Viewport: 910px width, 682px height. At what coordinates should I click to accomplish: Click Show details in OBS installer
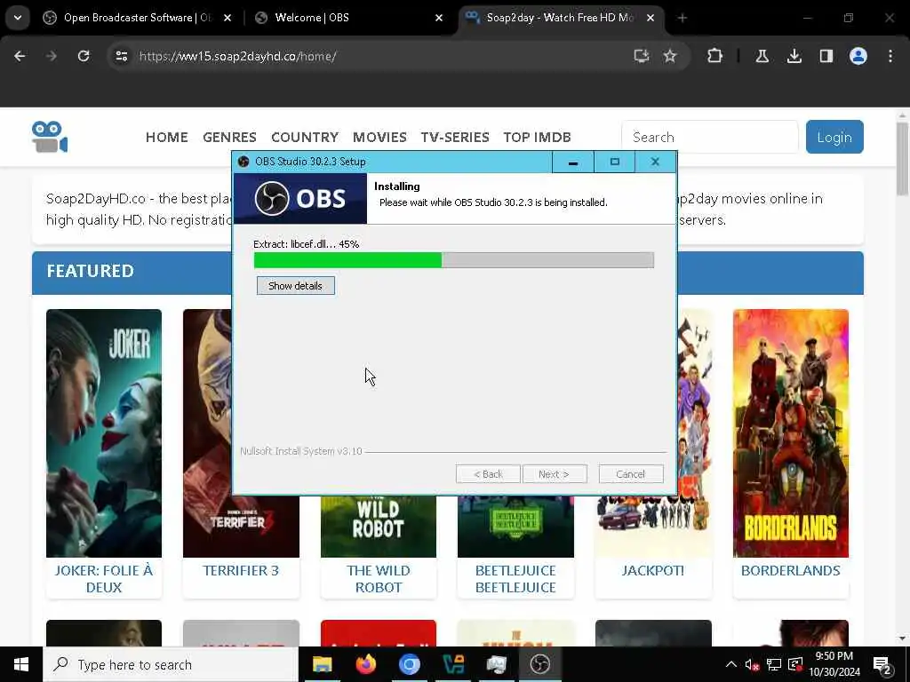click(295, 285)
